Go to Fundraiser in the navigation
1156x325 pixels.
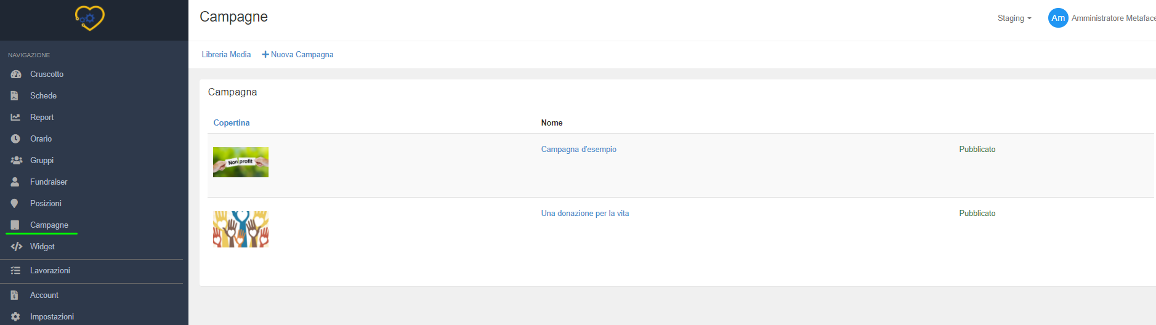(x=49, y=182)
